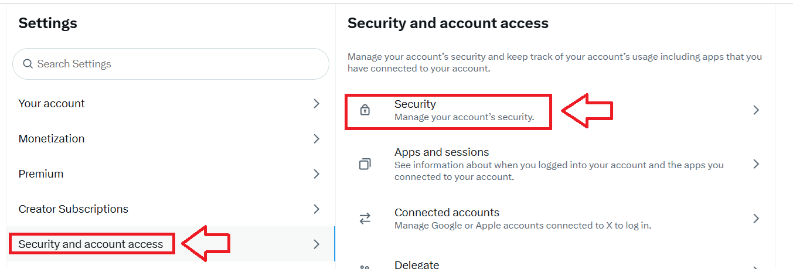The image size is (793, 269).
Task: Expand the Your account chevron
Action: click(316, 104)
